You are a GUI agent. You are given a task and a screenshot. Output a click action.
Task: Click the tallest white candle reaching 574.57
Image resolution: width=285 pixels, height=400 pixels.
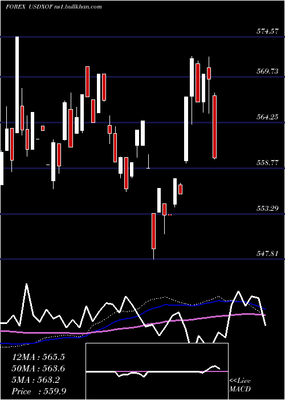tap(17, 85)
